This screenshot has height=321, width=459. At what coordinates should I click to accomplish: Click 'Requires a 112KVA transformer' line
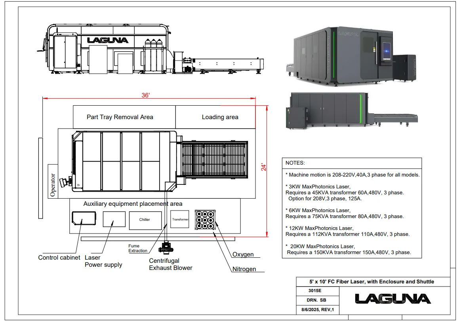click(347, 234)
